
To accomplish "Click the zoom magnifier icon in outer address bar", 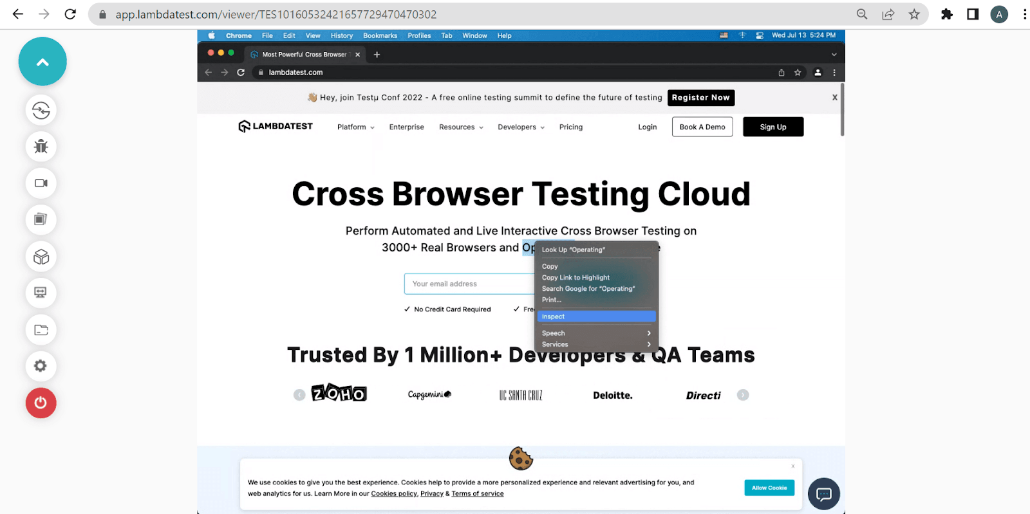I will click(862, 14).
